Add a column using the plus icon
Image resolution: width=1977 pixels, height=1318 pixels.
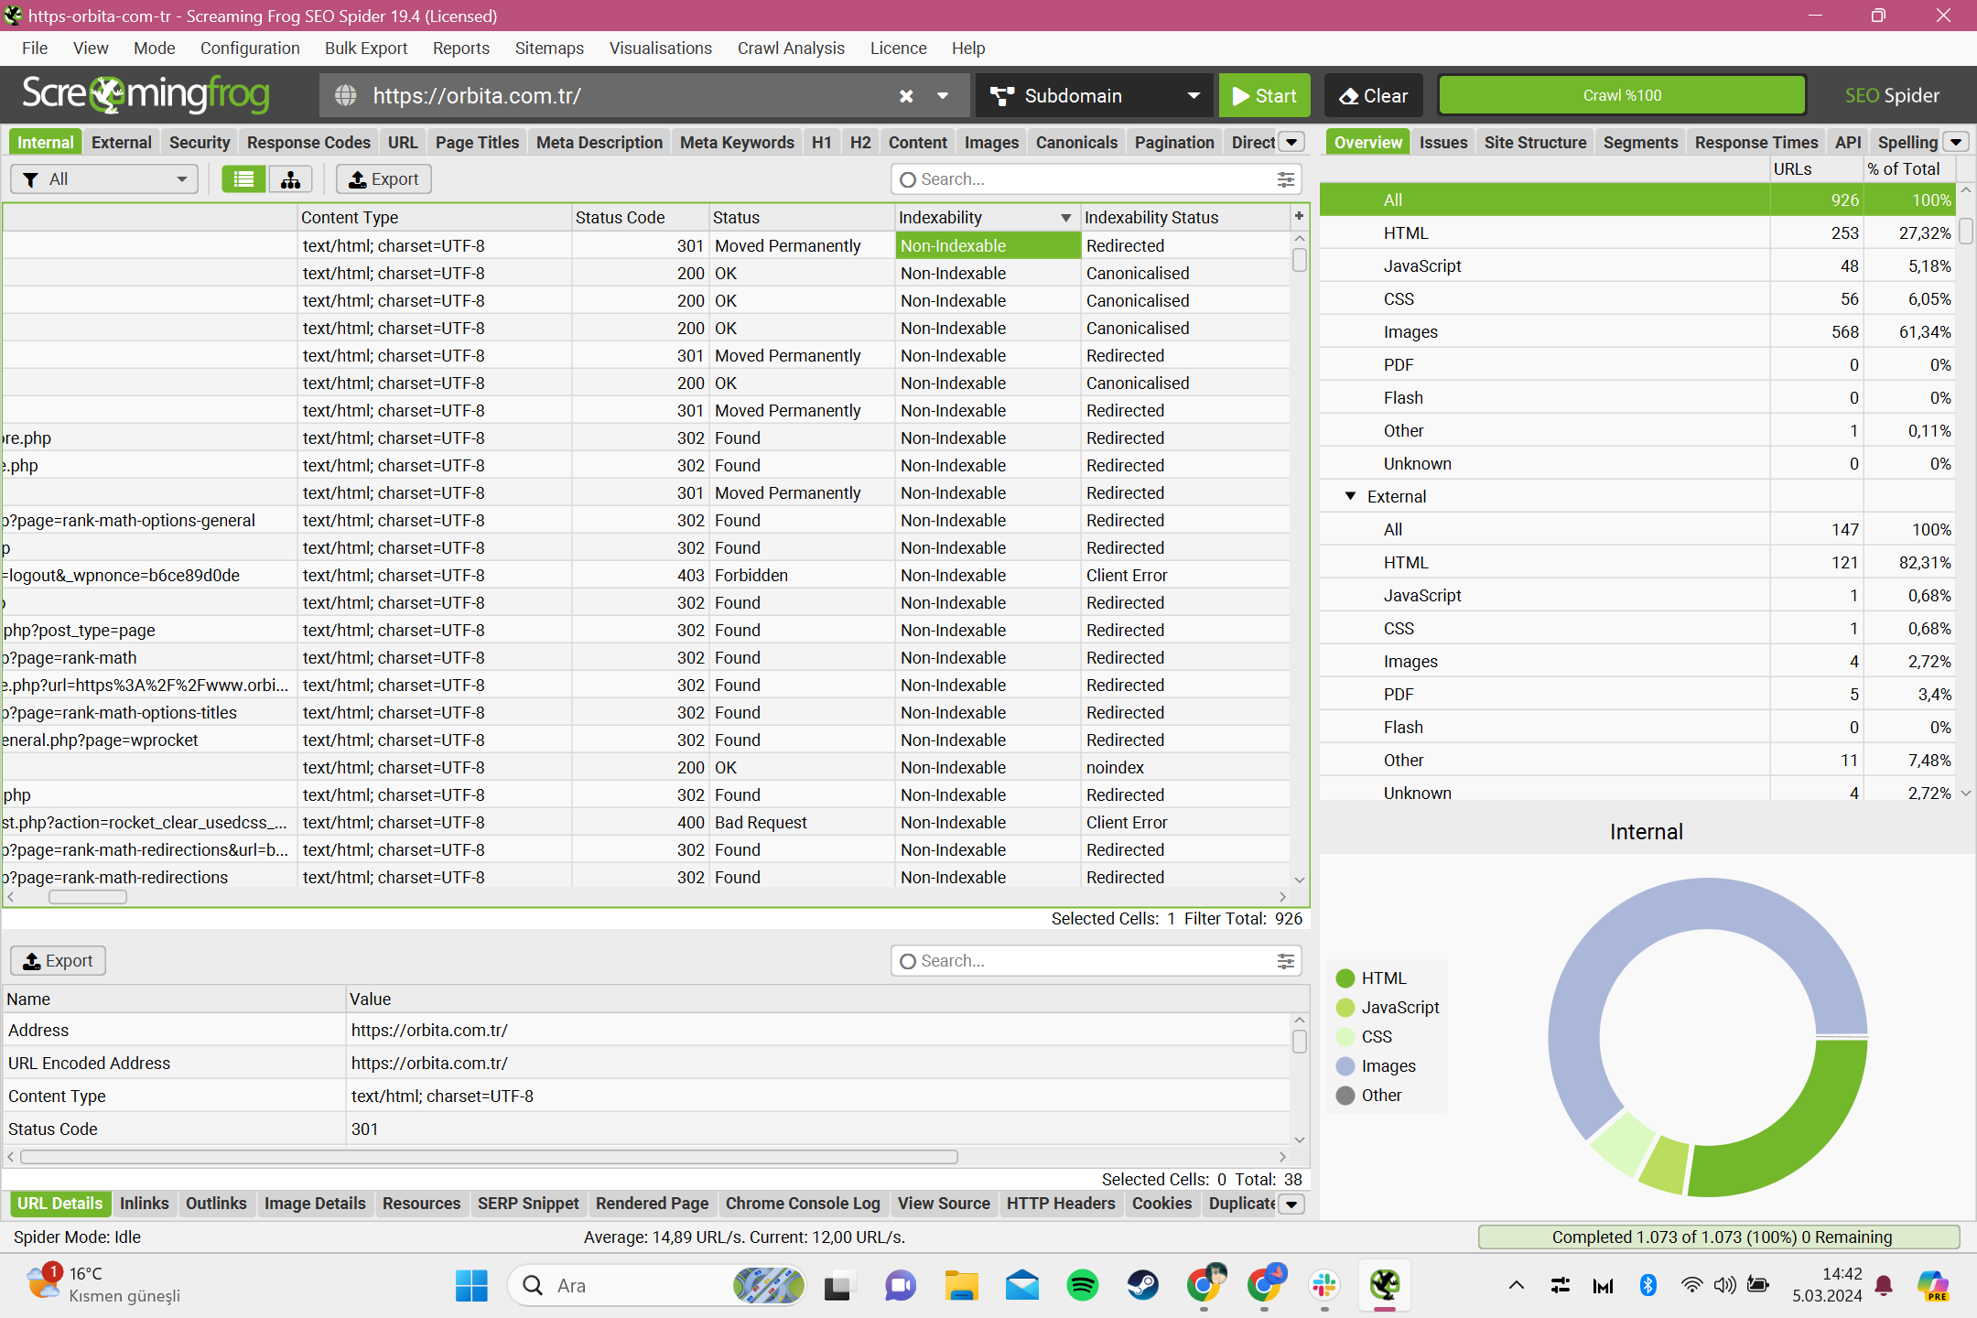[x=1299, y=216]
